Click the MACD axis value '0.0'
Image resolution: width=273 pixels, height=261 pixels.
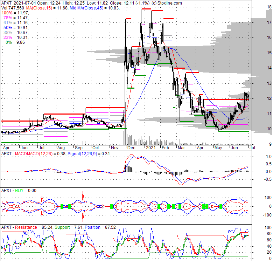269,172
